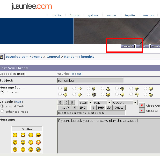The image size is (160, 156).
Task: Click the Bold (B) vBcode button
Action: coord(60,102)
